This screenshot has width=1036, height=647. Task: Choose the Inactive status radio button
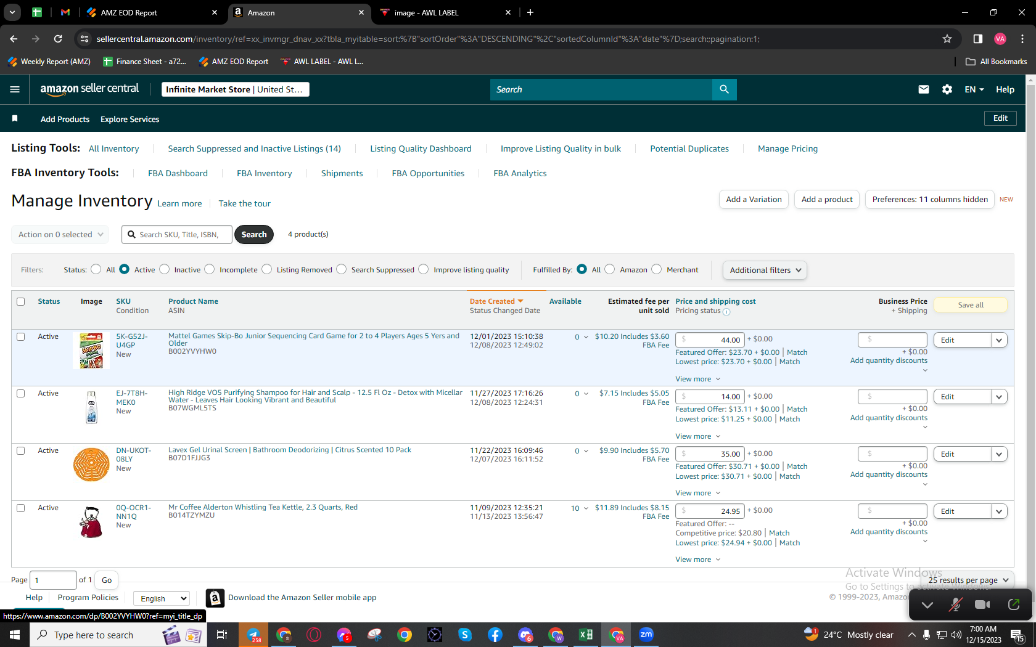pos(164,269)
